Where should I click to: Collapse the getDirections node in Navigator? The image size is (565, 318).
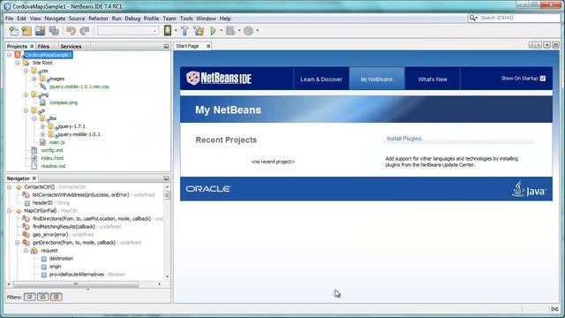(18, 243)
